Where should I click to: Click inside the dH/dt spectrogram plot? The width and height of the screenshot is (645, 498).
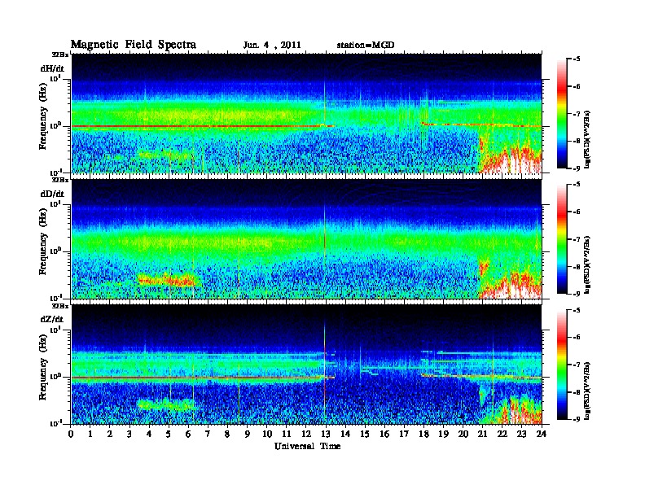tap(306, 113)
